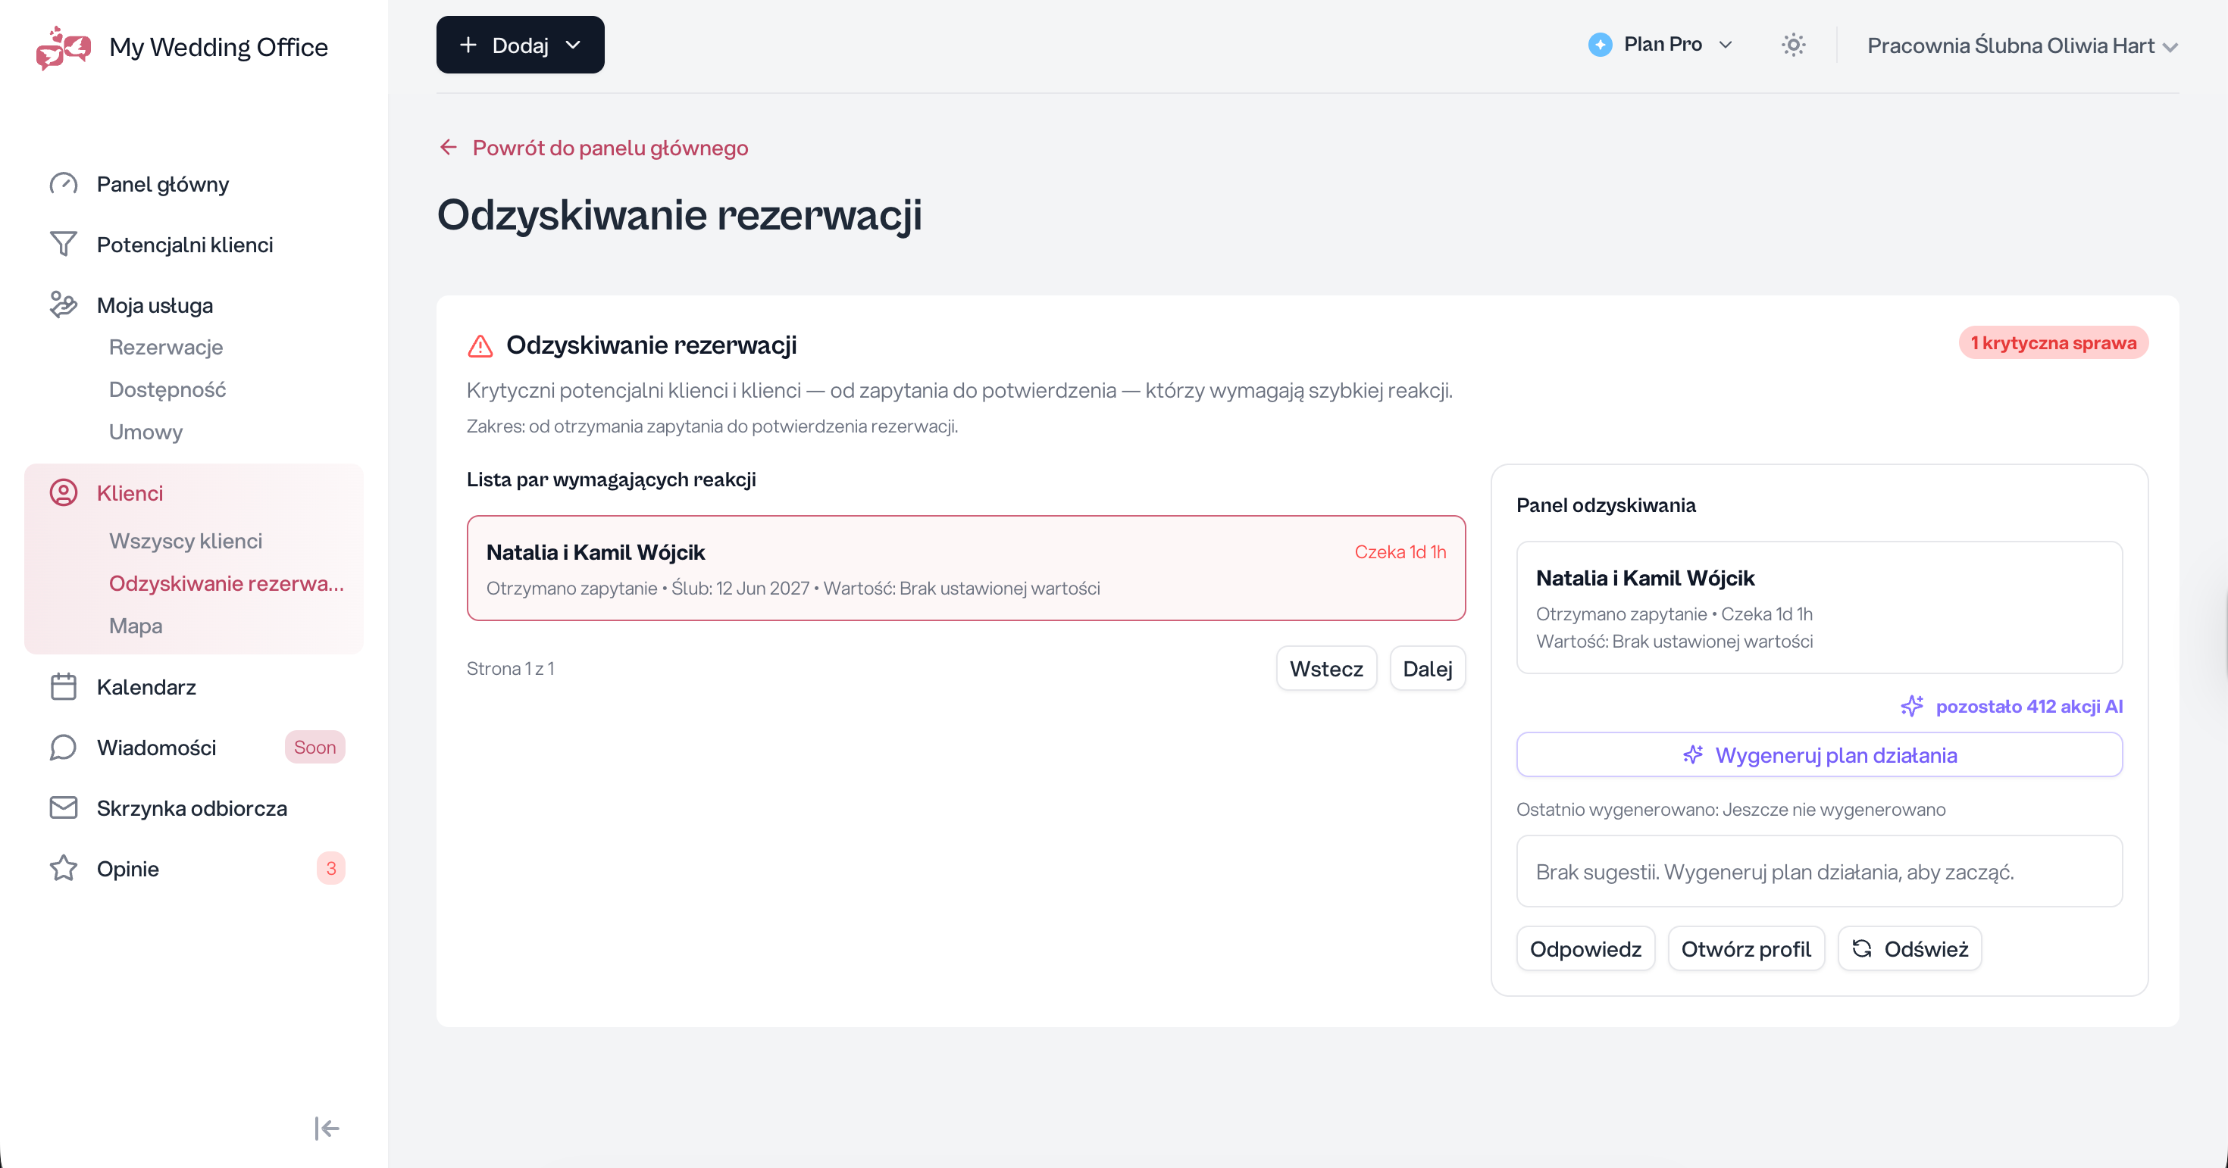The width and height of the screenshot is (2228, 1168).
Task: Click the Wiadomości chat bubble icon
Action: pos(63,748)
